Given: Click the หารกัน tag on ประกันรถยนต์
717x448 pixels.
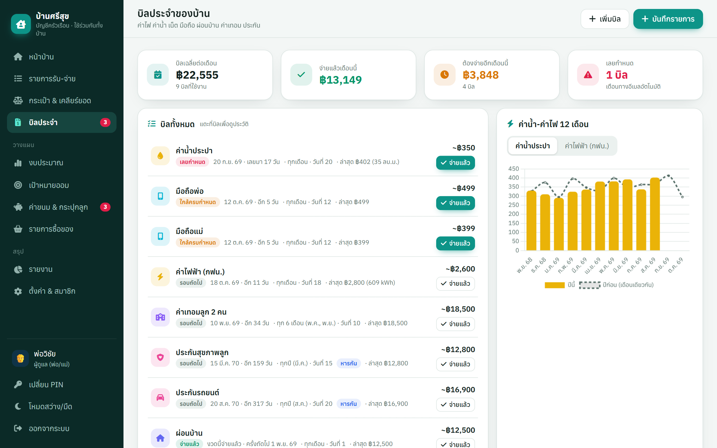Looking at the screenshot, I should (x=349, y=404).
